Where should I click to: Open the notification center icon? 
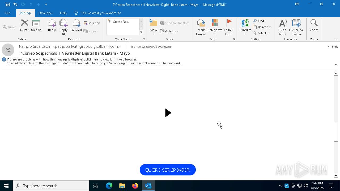[x=331, y=186]
